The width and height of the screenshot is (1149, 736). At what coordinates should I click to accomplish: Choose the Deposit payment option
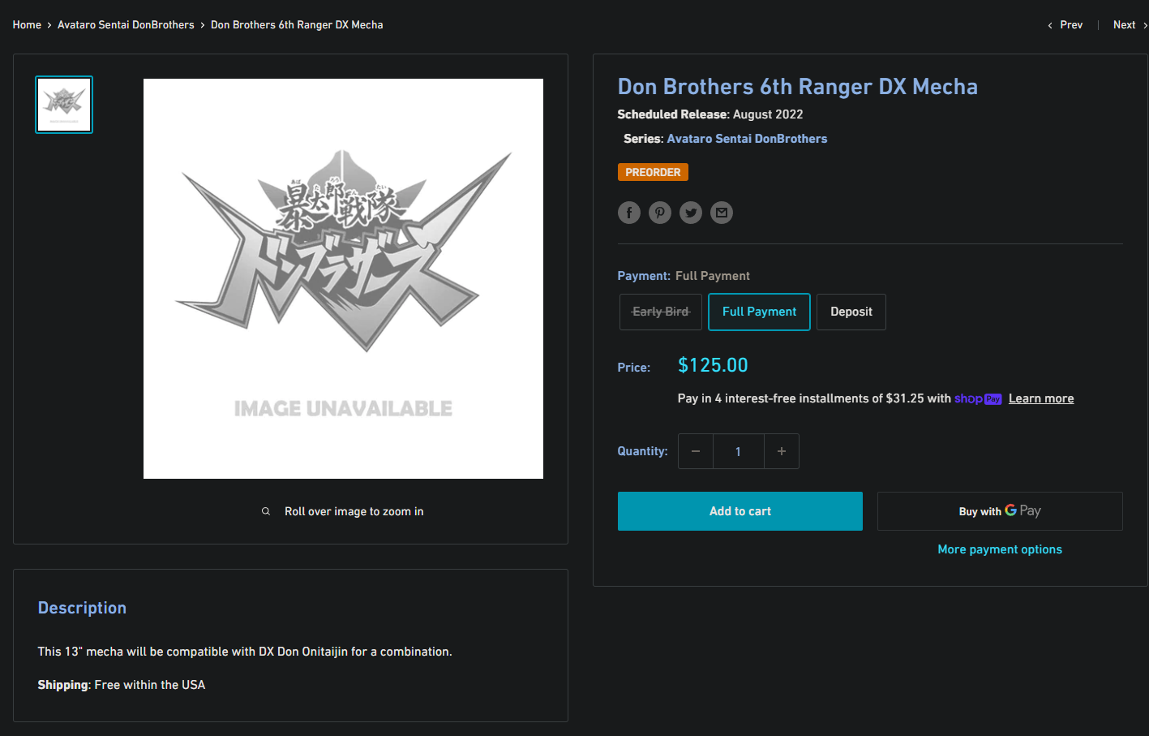point(851,312)
